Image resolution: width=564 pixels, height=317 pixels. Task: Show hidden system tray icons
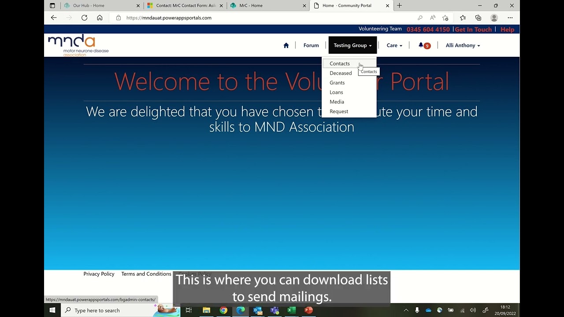[406, 310]
